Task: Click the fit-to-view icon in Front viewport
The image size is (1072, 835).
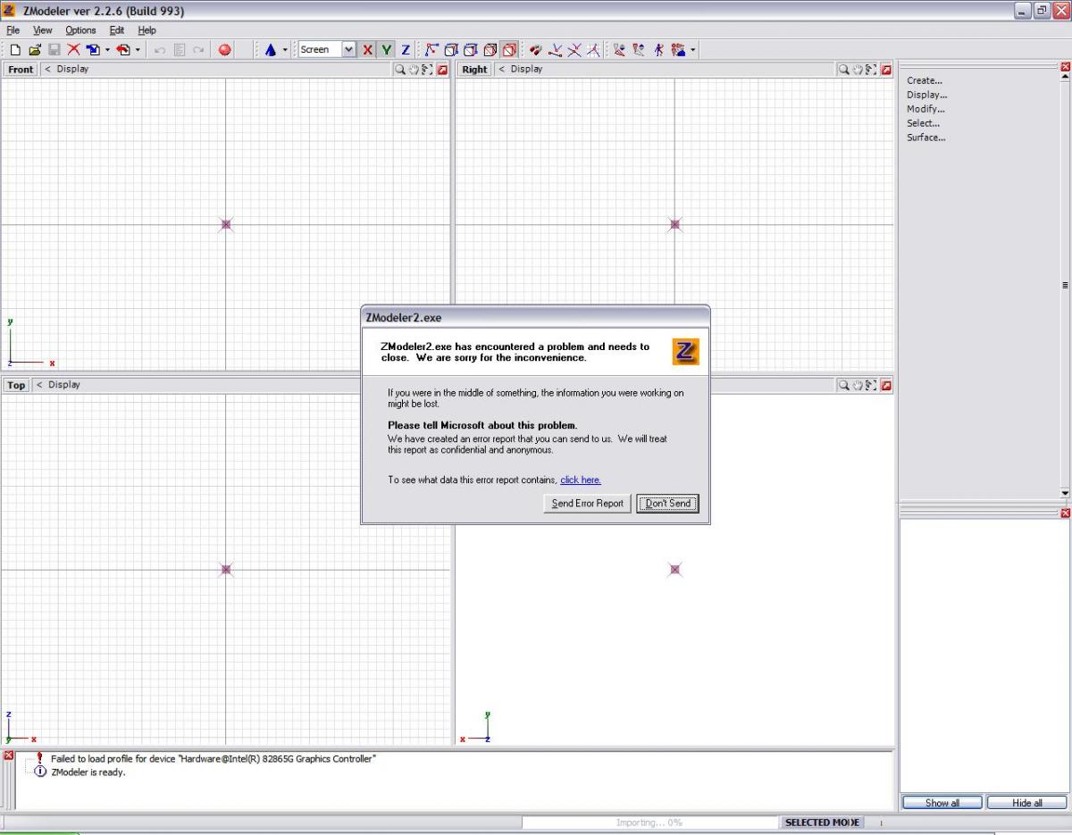Action: pos(427,70)
